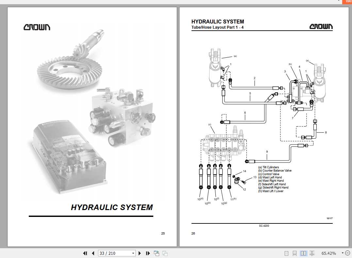Viewport: 352px width, 258px height.
Task: Click page number 26 on the right page
Action: tap(193, 233)
